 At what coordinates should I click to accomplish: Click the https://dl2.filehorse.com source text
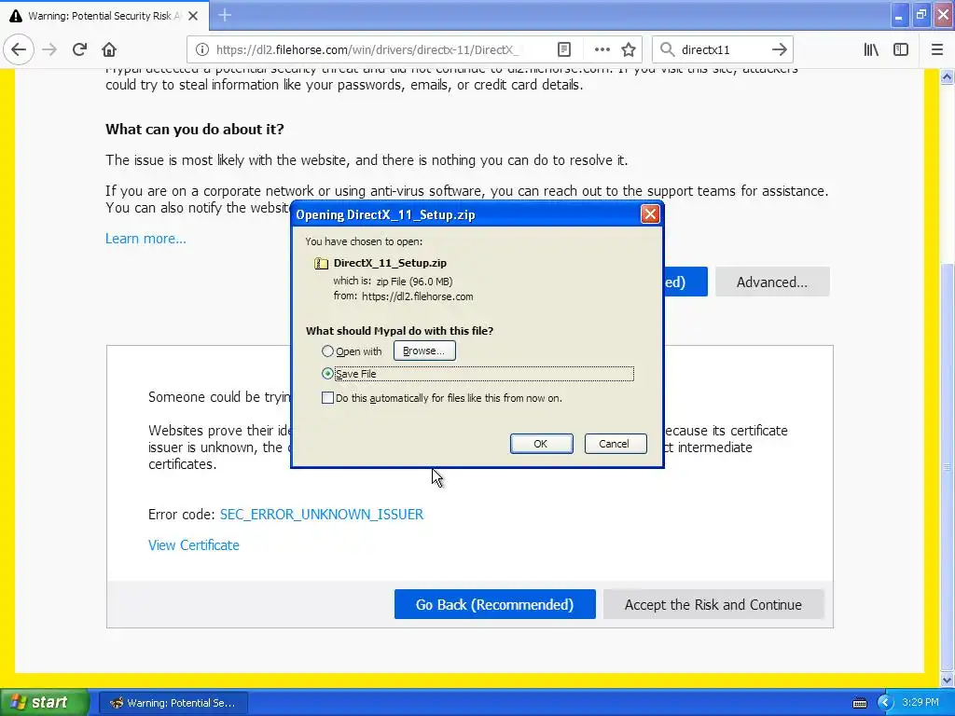point(417,296)
